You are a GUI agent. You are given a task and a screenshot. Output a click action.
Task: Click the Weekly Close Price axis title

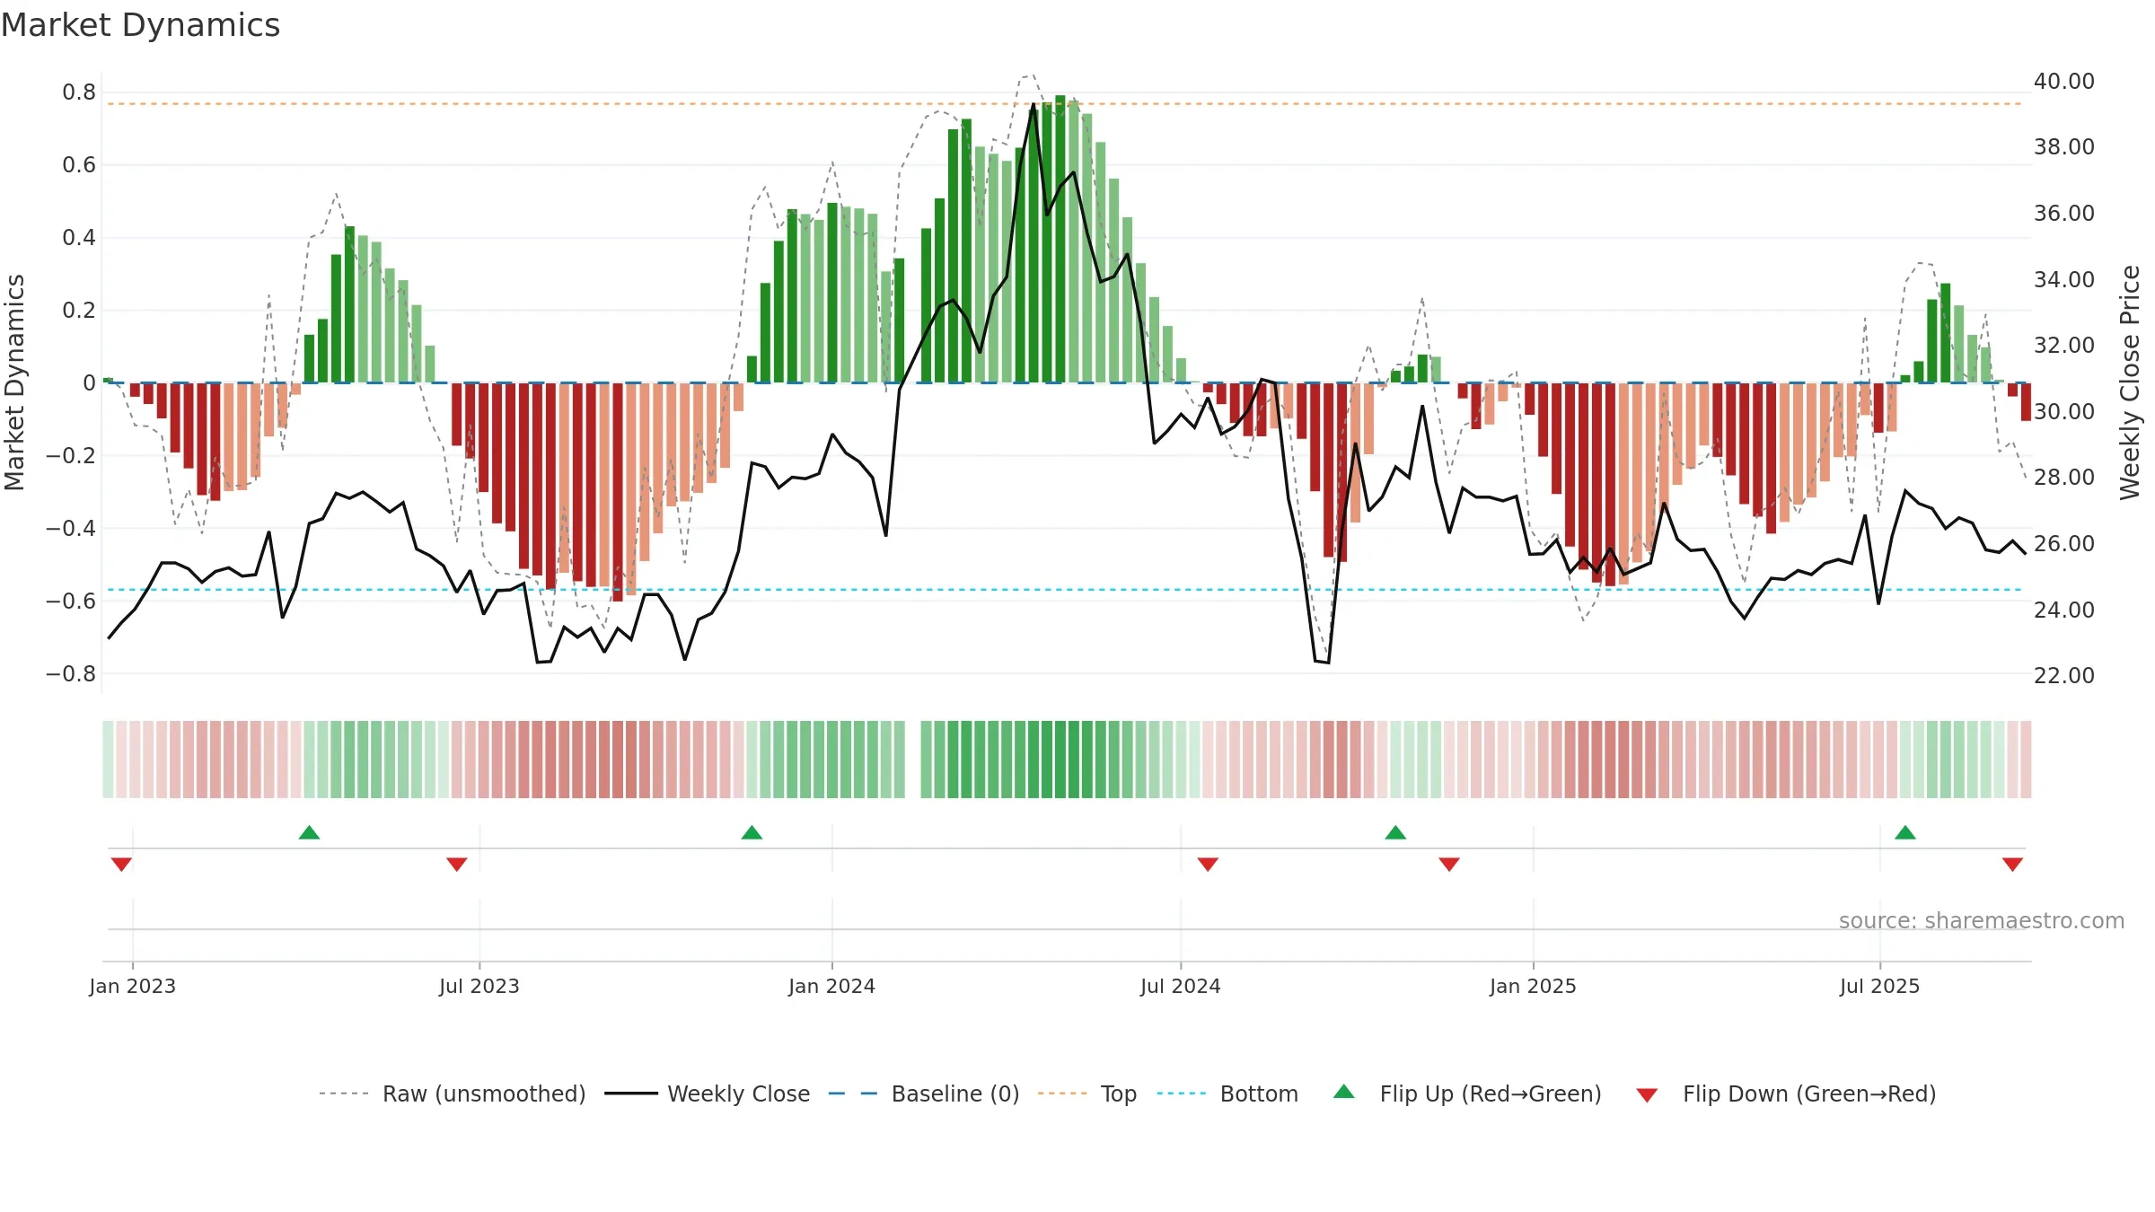2130,382
